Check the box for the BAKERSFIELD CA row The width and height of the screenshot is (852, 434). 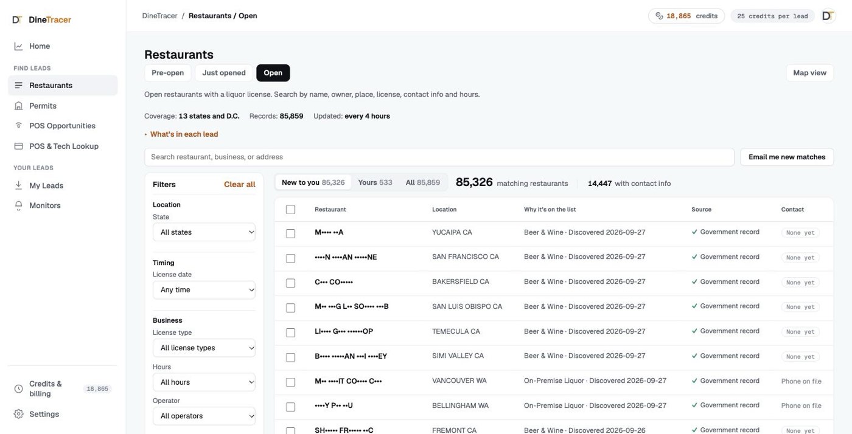[290, 283]
